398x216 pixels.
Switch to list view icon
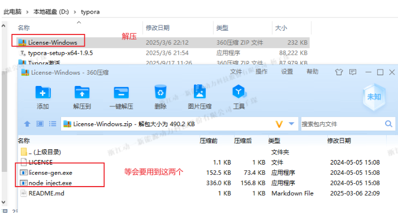[53, 124]
